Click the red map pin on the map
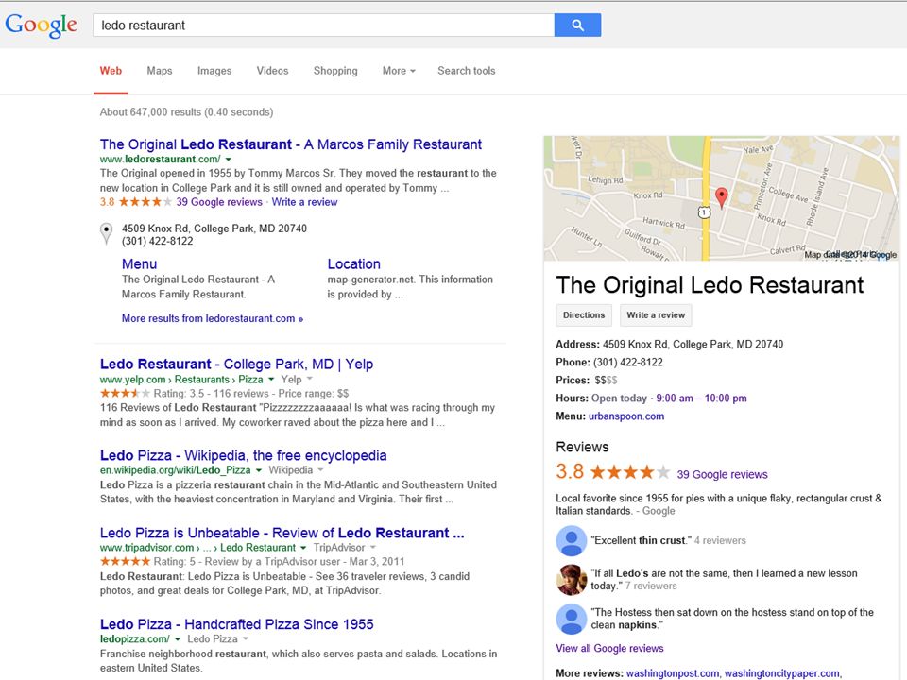The width and height of the screenshot is (907, 680). click(x=721, y=197)
